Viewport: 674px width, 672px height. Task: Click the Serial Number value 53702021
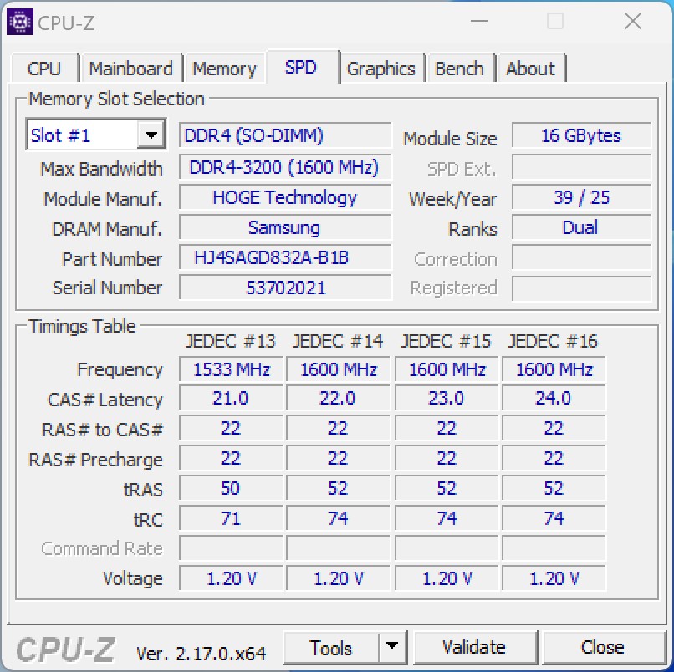click(284, 288)
